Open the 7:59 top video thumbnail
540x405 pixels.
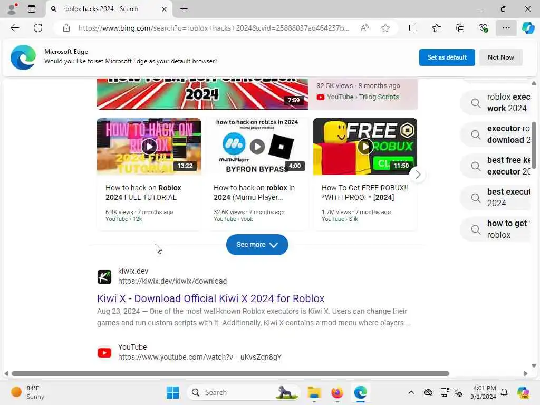(202, 94)
